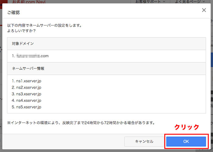The height and width of the screenshot is (152, 213).
Task: Click the よろしいですか？ confirmation question
Action: (x=21, y=31)
